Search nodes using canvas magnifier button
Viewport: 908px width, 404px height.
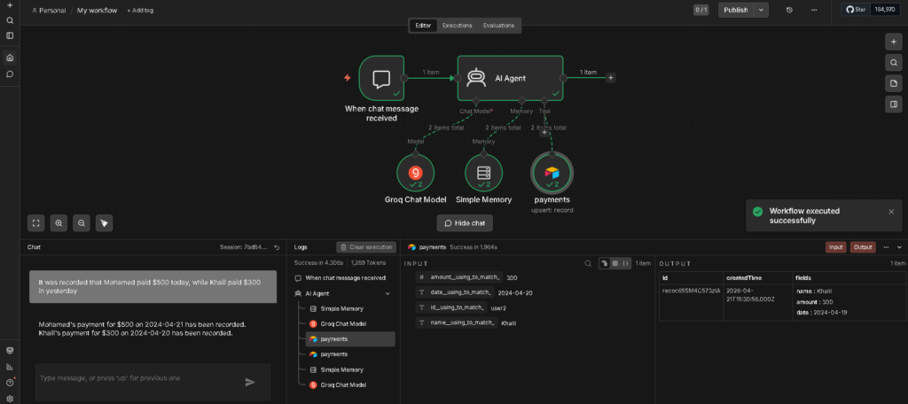coord(894,63)
